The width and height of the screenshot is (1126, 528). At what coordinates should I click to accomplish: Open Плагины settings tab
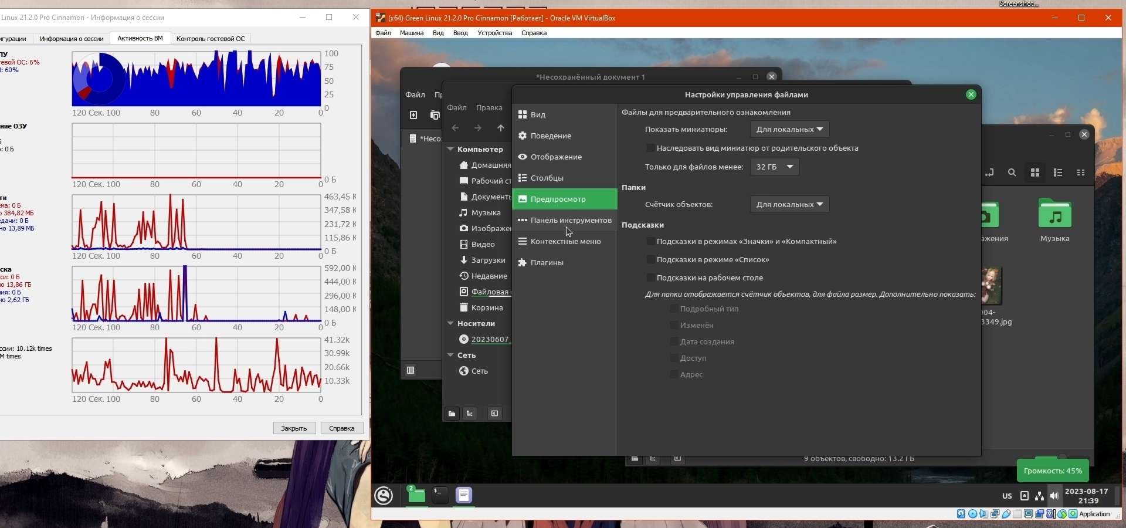tap(565, 263)
